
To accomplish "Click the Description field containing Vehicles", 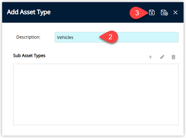I will [116, 37].
